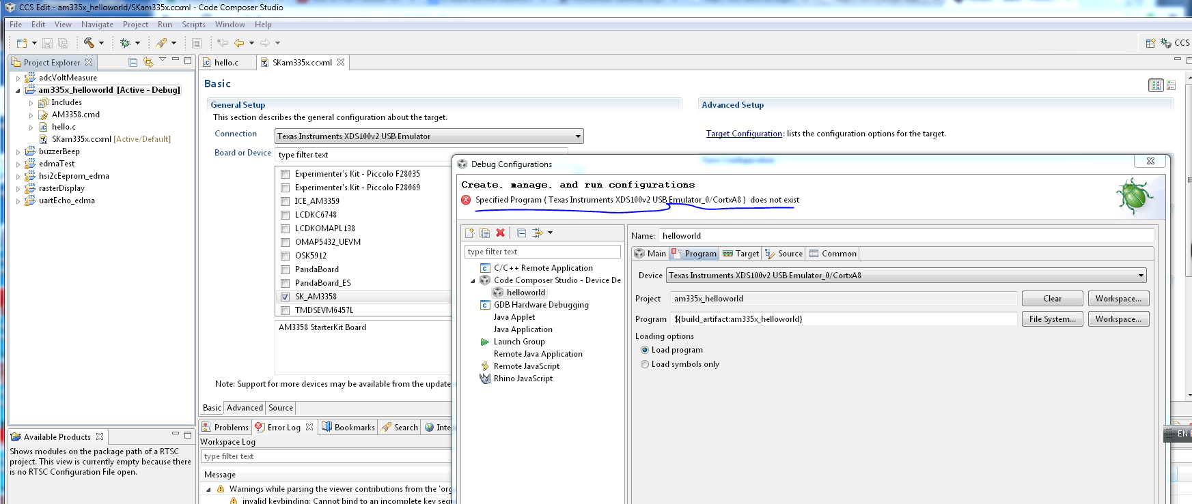Check the ICE_AM3359 checkbox

click(x=286, y=201)
